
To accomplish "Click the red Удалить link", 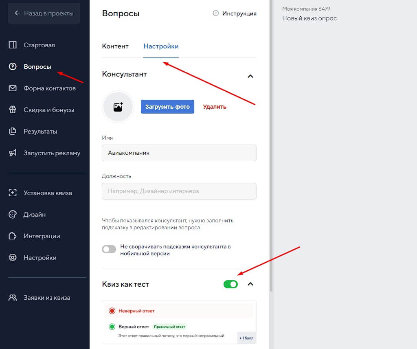I will pos(215,107).
